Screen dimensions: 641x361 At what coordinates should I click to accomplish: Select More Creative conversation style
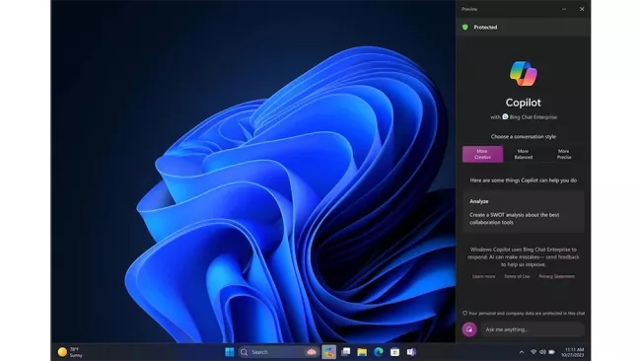click(482, 154)
